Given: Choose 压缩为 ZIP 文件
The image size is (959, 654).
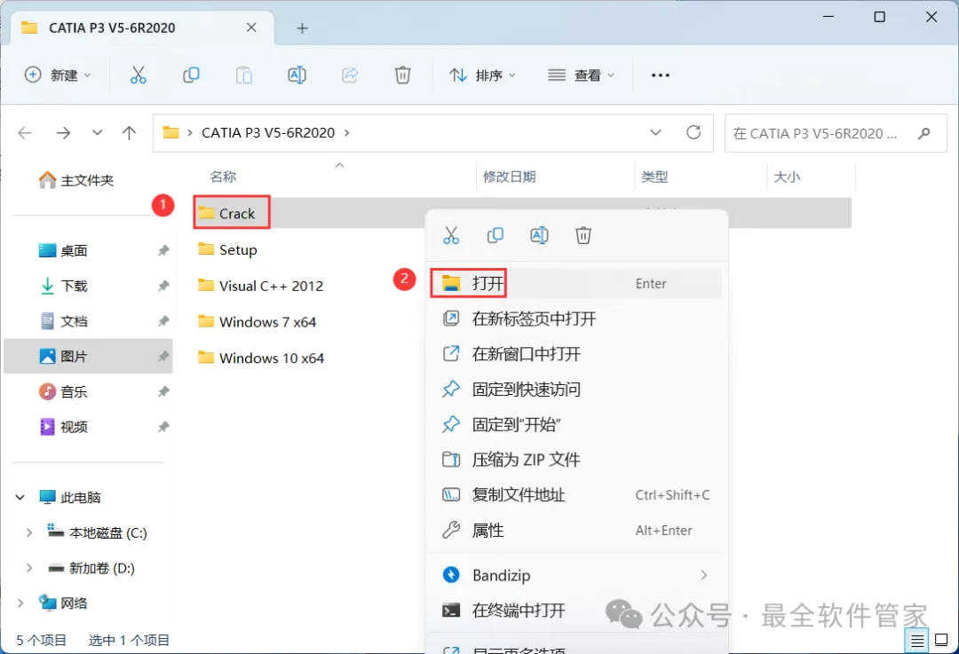Looking at the screenshot, I should tap(576, 460).
